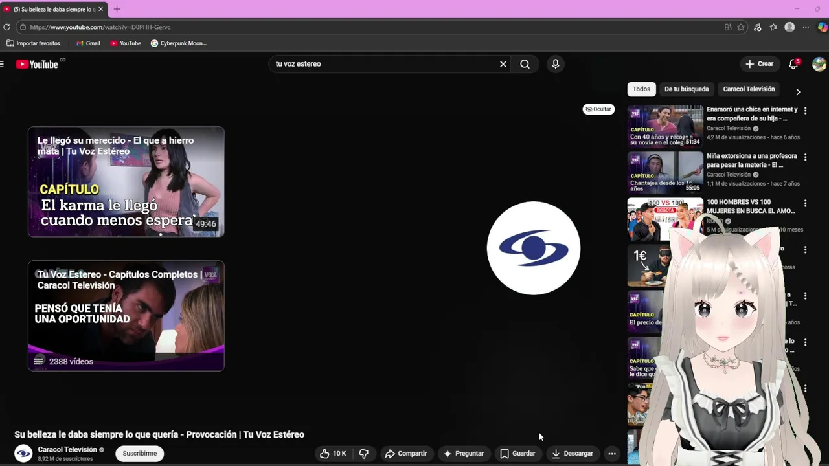This screenshot has height=466, width=829.
Task: Open a new browser tab
Action: [x=117, y=9]
